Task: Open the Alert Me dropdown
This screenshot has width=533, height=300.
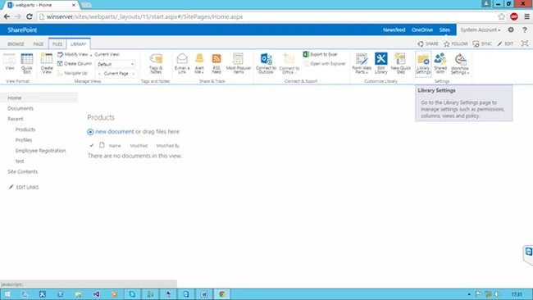Action: coord(199,64)
